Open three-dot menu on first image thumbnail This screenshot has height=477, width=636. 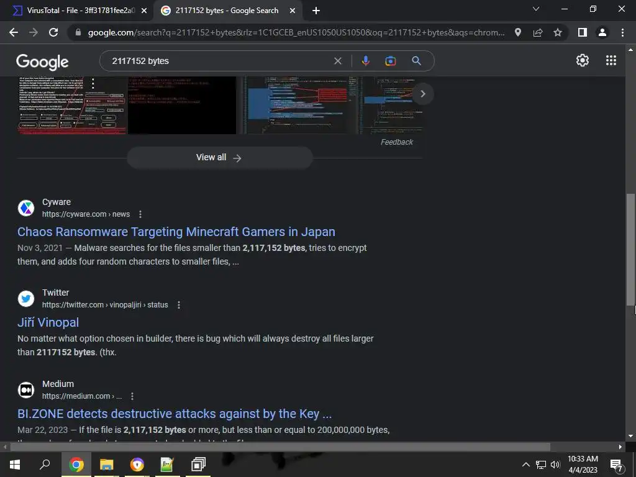pyautogui.click(x=93, y=84)
